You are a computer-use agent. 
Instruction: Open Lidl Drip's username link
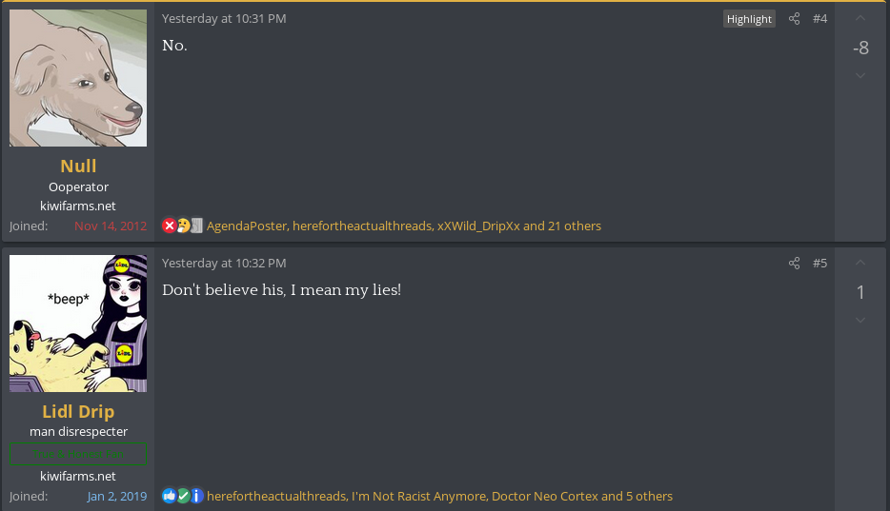pyautogui.click(x=78, y=411)
